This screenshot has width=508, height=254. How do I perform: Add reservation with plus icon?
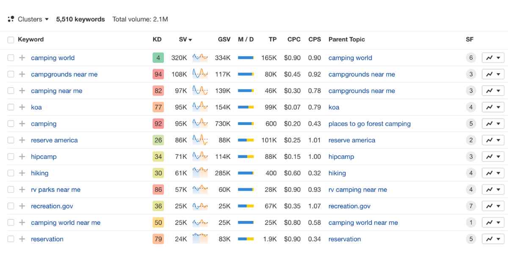click(22, 240)
